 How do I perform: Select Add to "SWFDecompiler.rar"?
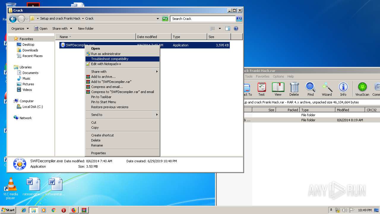click(x=122, y=82)
